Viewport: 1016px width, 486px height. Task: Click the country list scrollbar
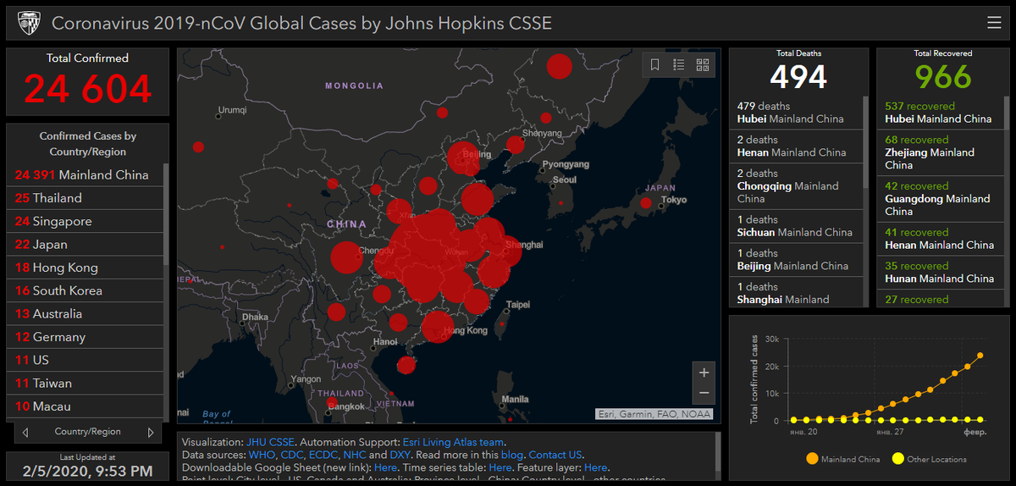tap(166, 214)
